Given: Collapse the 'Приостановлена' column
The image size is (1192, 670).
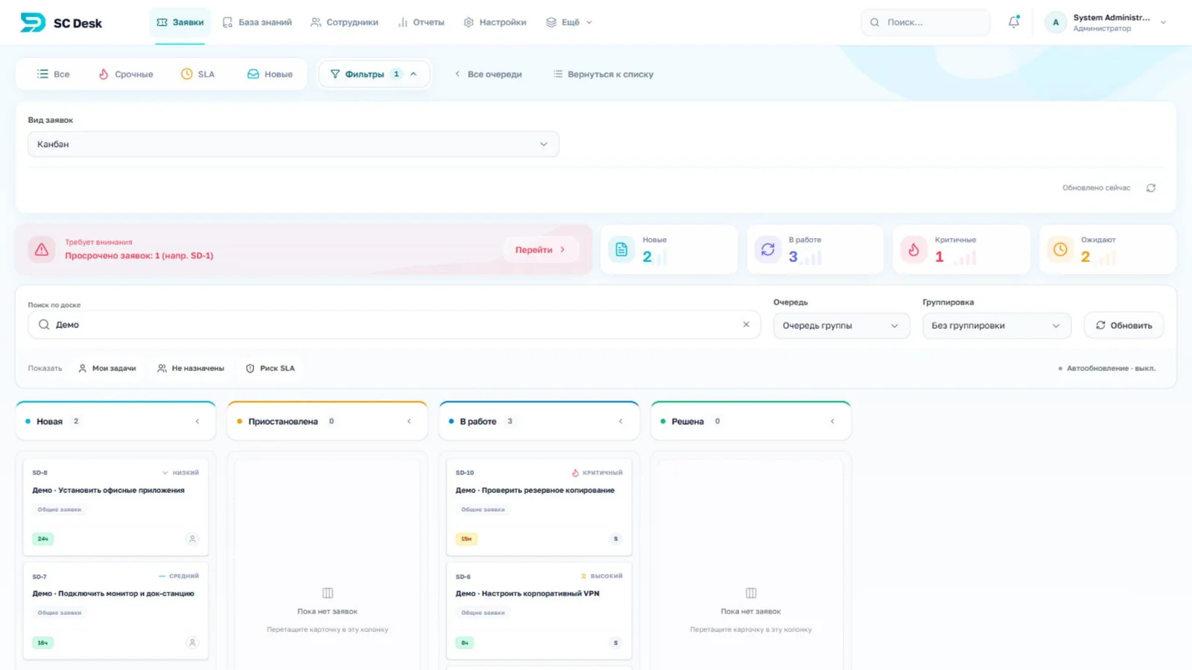Looking at the screenshot, I should tap(409, 421).
